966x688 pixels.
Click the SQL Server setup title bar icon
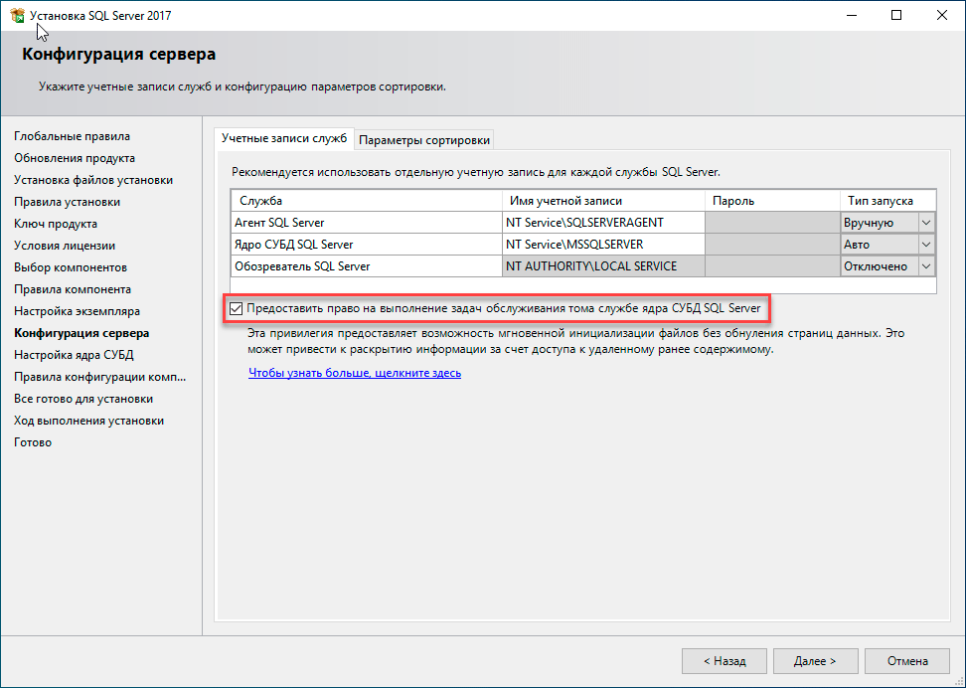coord(17,15)
